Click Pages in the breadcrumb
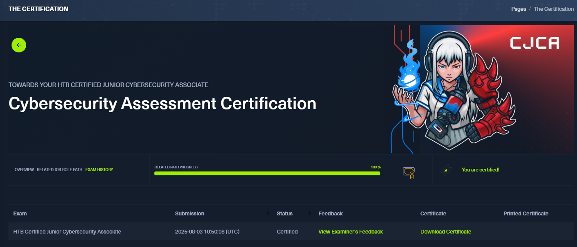Screen dimensions: 577x247 [518, 9]
